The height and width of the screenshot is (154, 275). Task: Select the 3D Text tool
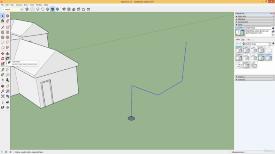point(8,80)
